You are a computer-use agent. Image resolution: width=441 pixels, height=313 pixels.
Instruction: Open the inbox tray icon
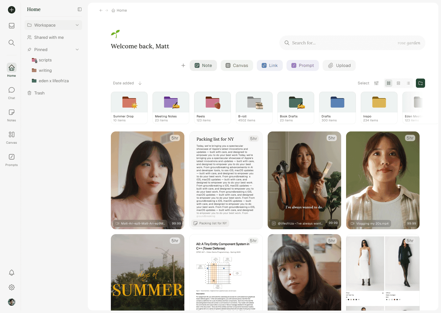[12, 26]
